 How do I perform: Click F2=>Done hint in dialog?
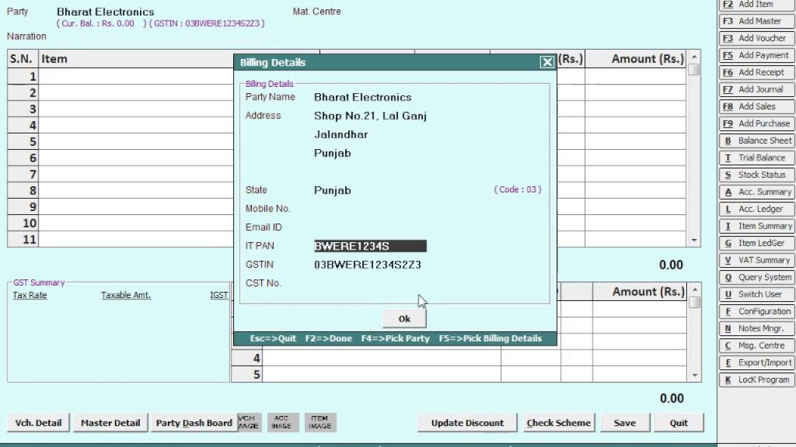328,338
